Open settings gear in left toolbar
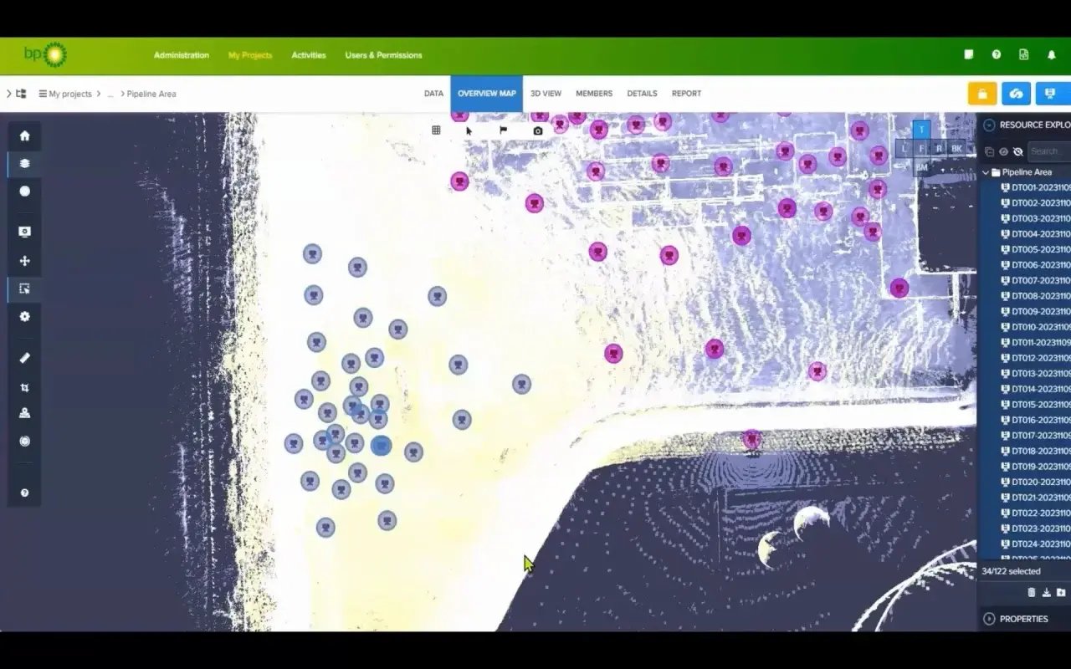The width and height of the screenshot is (1071, 669). point(24,316)
